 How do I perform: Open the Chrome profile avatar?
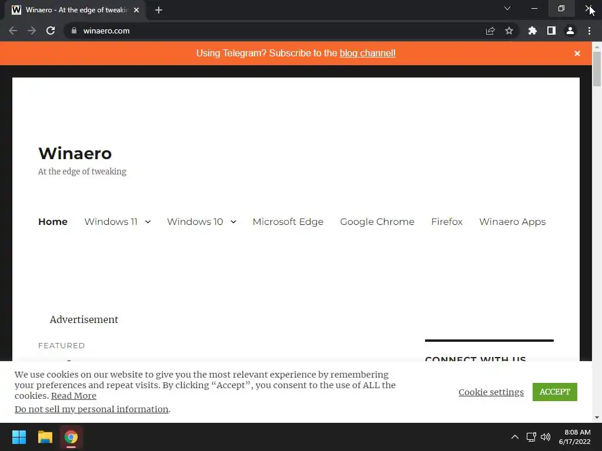570,31
